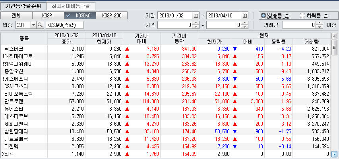339x159 pixels.
Task: Select the 바이오톡스텍 stock row
Action: [166, 94]
